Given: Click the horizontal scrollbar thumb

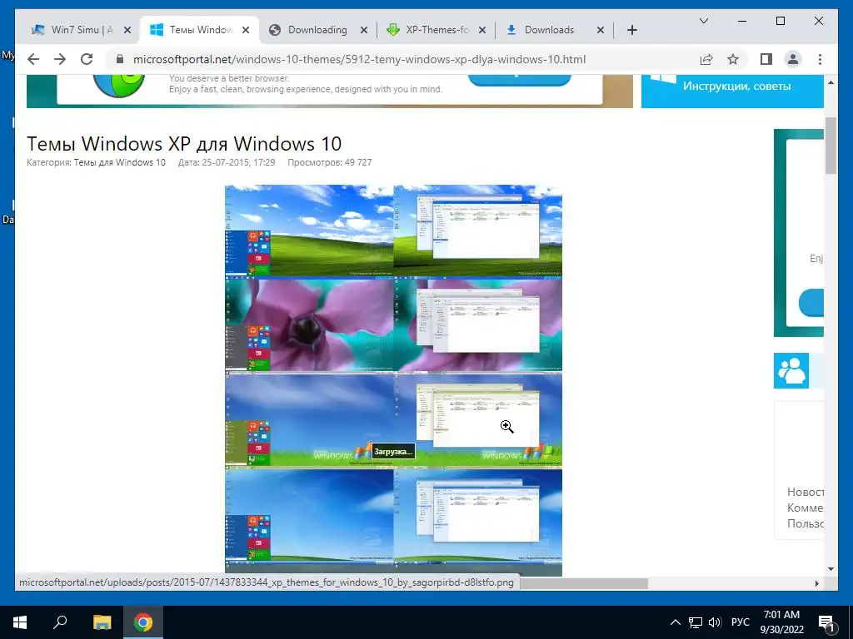Looking at the screenshot, I should [x=584, y=583].
